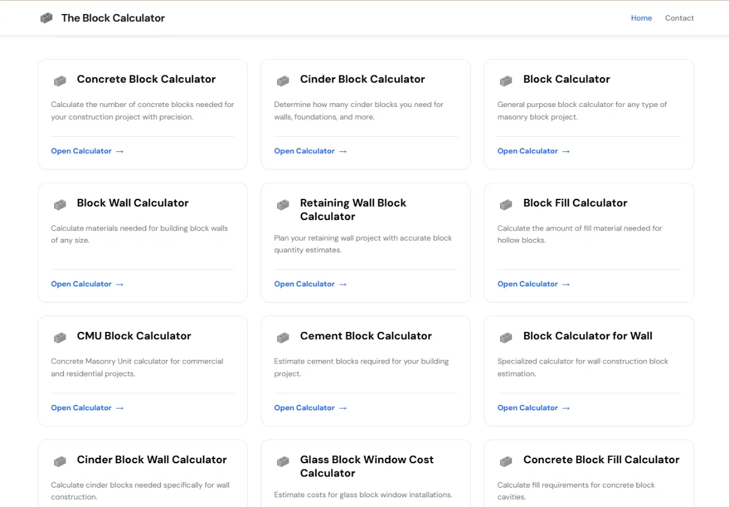Open Calculator link for Retaining Wall Block
The width and height of the screenshot is (729, 507).
tap(310, 284)
